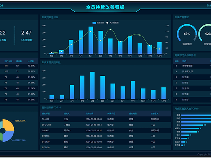
Task: Click the 年度未落实提案数 panel heading
Action: pyautogui.click(x=51, y=62)
